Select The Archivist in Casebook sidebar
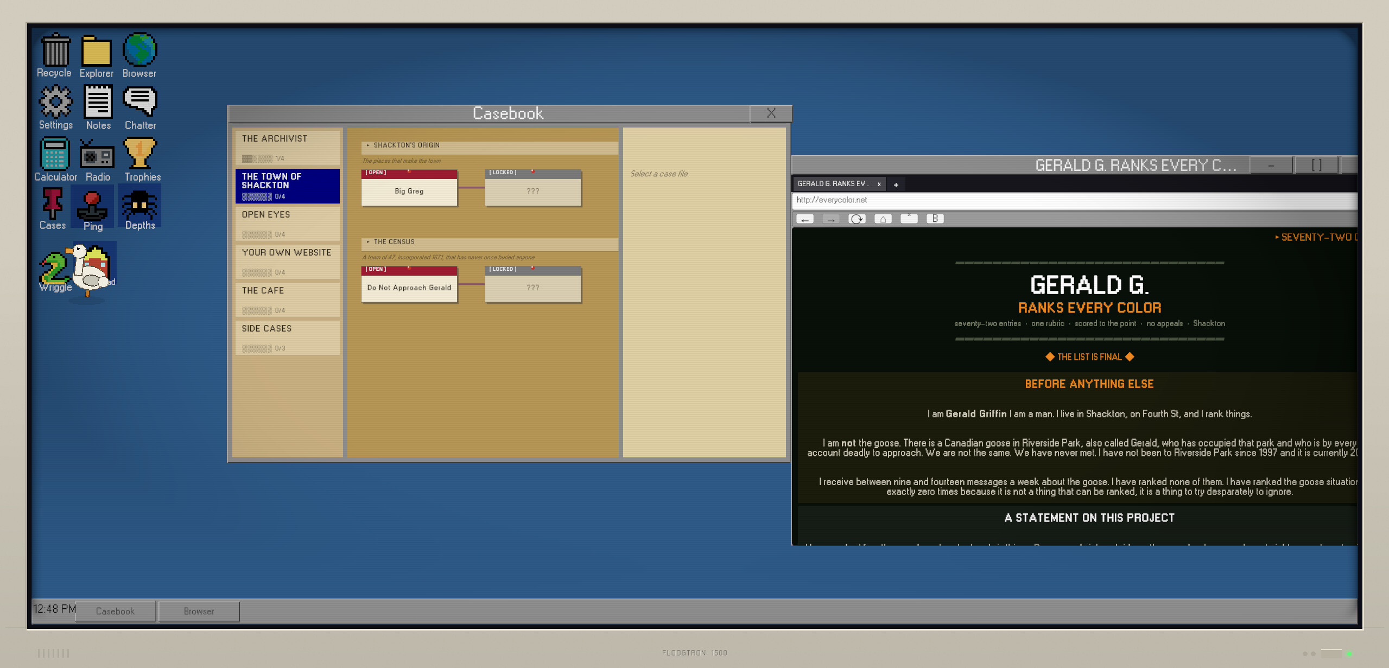This screenshot has width=1389, height=668. [288, 148]
